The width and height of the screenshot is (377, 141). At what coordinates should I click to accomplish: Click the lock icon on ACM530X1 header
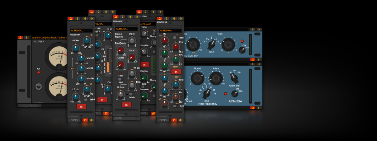116,17
